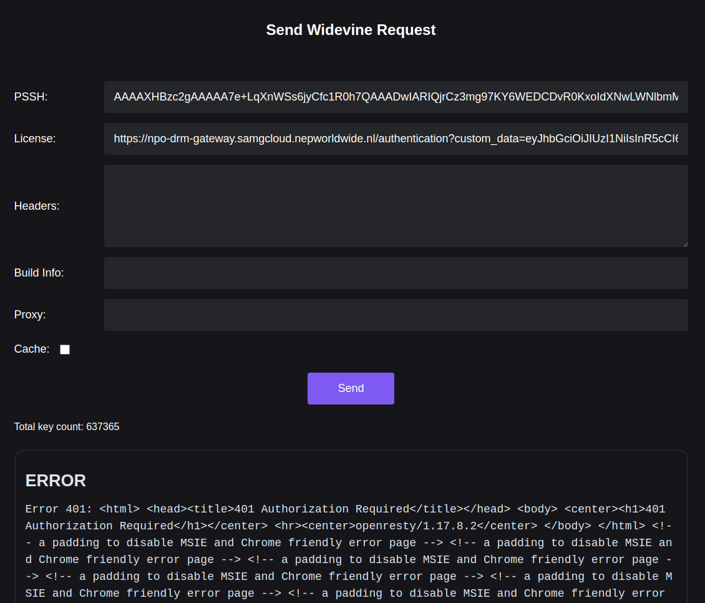Click the Headers textarea resize handle

(x=685, y=244)
